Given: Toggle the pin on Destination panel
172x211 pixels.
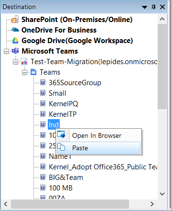Looking at the screenshot, I should (153, 7).
